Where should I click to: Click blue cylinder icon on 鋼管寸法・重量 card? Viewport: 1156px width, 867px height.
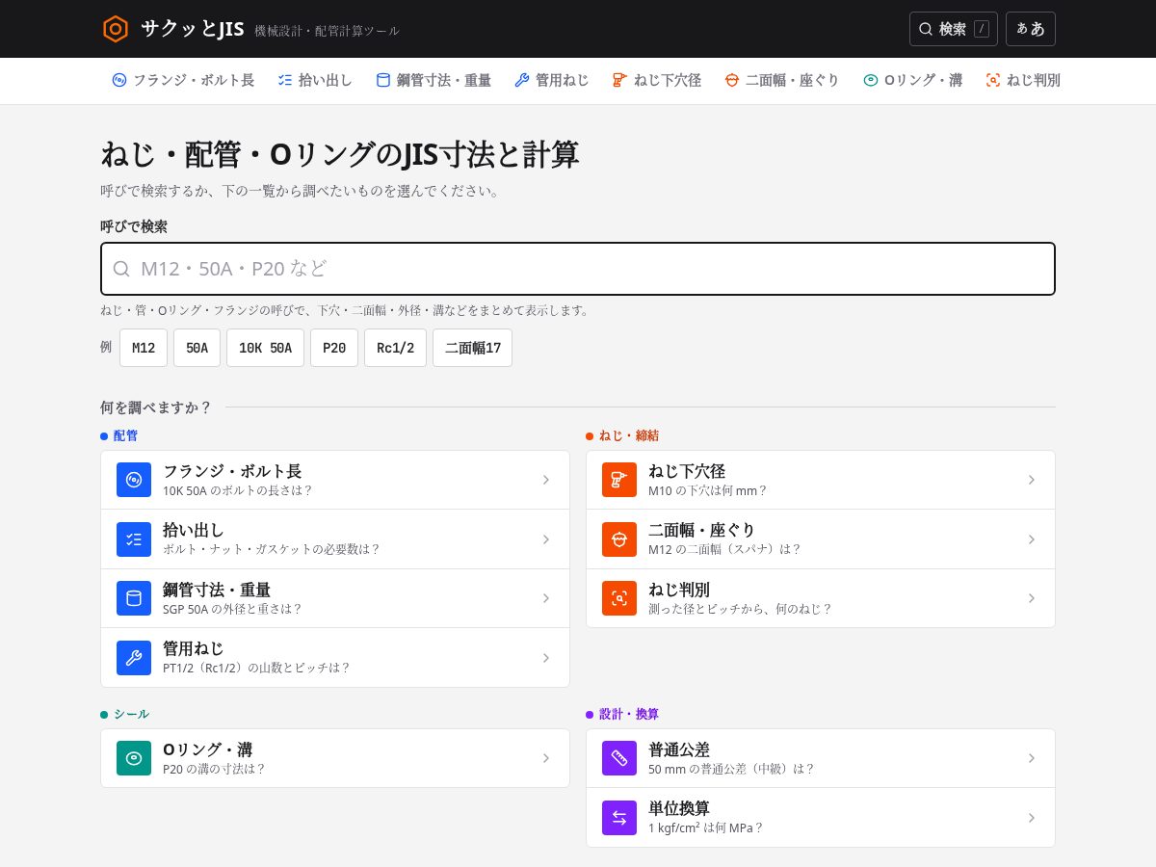[134, 598]
